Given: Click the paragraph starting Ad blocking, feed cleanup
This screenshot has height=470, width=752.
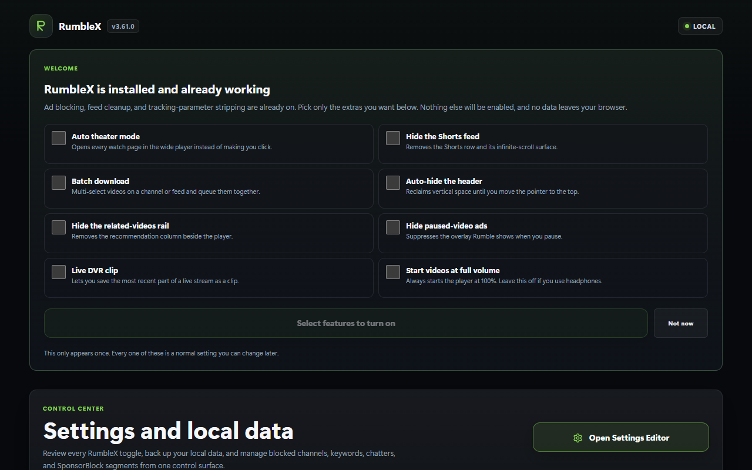Looking at the screenshot, I should 335,108.
